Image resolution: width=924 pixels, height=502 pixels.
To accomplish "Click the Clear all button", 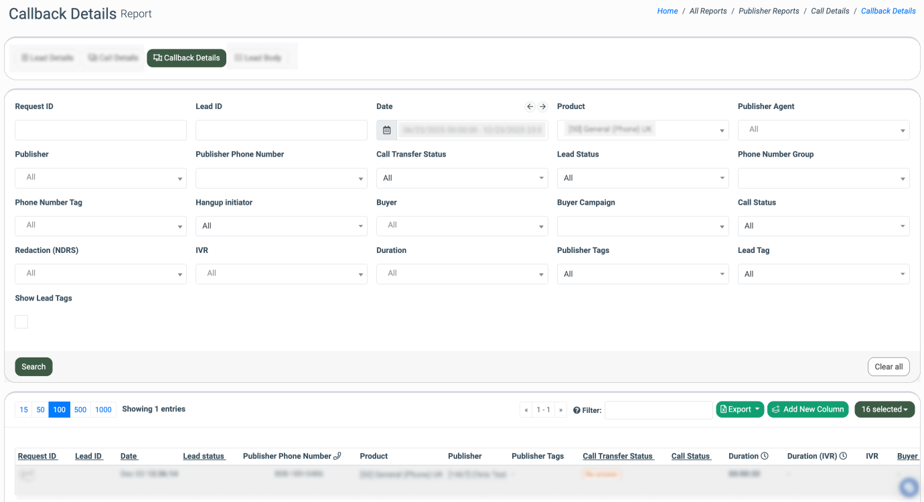I will [x=889, y=367].
